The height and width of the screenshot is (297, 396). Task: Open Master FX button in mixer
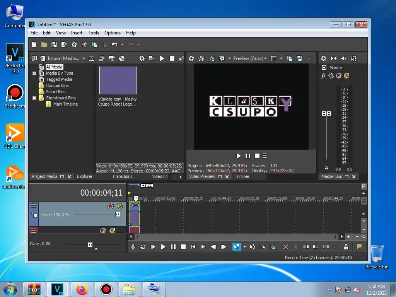pos(323,76)
